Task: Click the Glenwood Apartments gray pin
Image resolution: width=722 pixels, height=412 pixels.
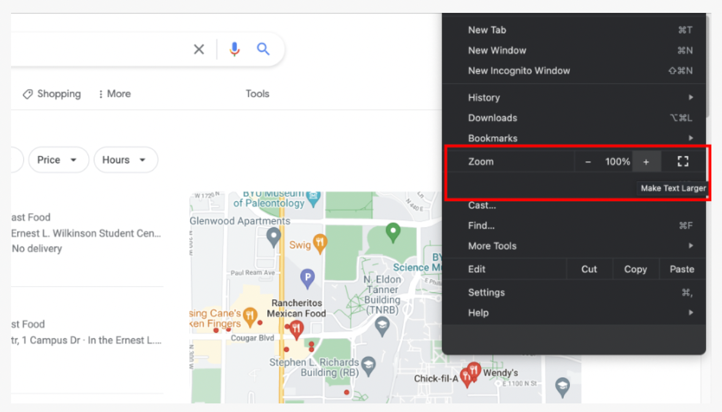Action: (273, 237)
